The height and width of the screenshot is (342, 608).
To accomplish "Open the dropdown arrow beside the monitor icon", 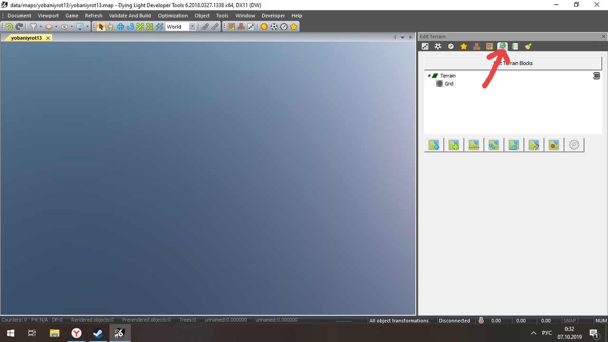I will click(x=87, y=27).
